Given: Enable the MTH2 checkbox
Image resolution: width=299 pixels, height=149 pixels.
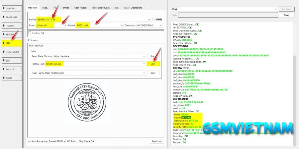Looking at the screenshot, I should coord(153,20).
